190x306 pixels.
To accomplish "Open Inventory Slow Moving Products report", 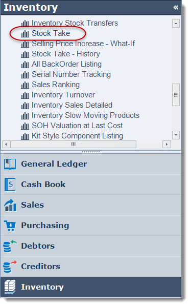I will (85, 115).
